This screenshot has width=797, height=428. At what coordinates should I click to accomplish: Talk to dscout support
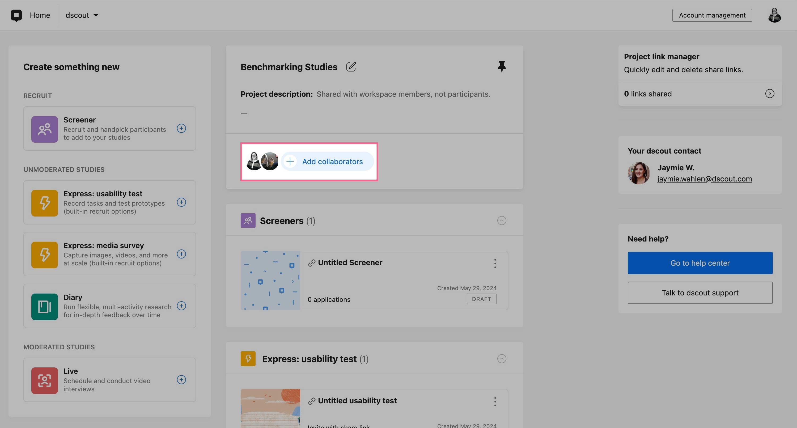700,293
